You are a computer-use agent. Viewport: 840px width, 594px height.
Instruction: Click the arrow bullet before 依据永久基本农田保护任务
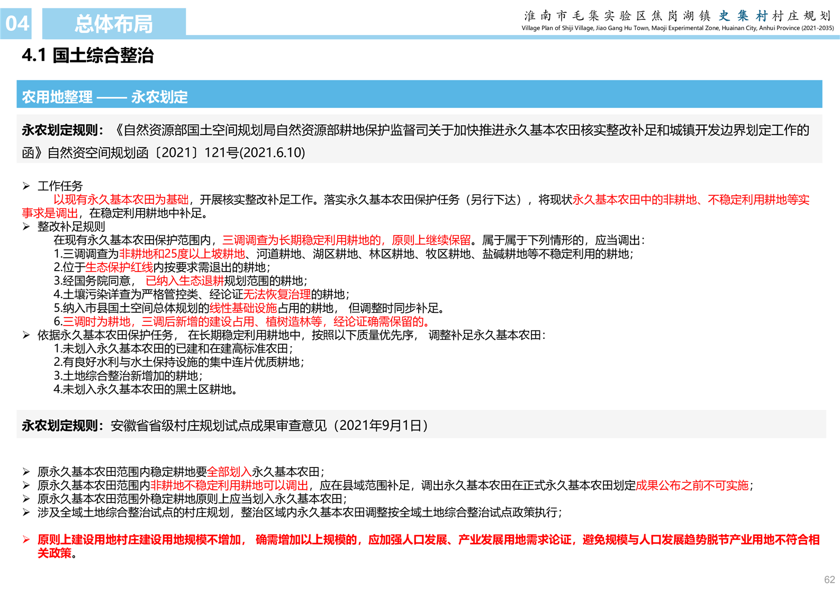pos(26,335)
